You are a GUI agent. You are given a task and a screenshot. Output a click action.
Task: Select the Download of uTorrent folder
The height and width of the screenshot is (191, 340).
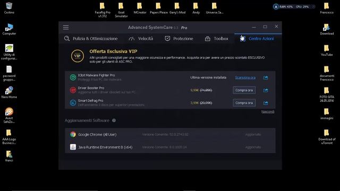327,137
